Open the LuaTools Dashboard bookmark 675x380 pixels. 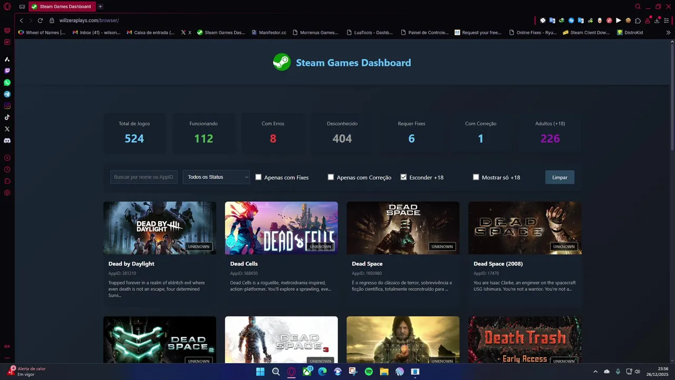tap(370, 32)
